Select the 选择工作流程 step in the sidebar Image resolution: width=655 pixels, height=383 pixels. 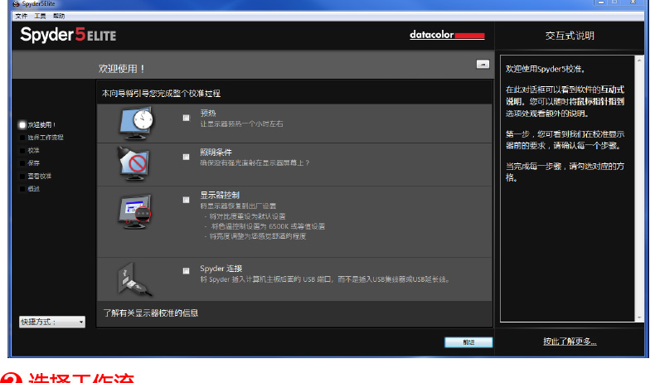(x=41, y=138)
